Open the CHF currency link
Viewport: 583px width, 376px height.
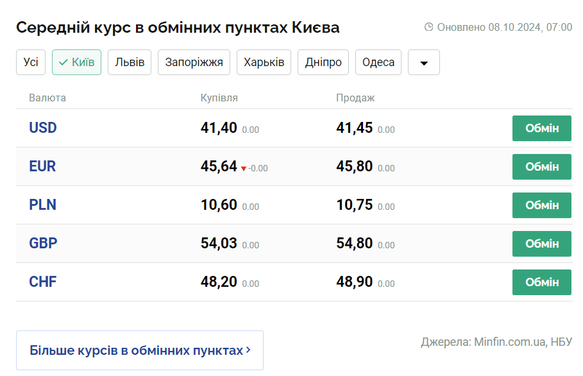pos(43,282)
